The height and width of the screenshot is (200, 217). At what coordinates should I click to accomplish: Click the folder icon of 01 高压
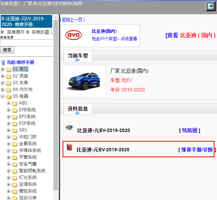click(x=8, y=70)
